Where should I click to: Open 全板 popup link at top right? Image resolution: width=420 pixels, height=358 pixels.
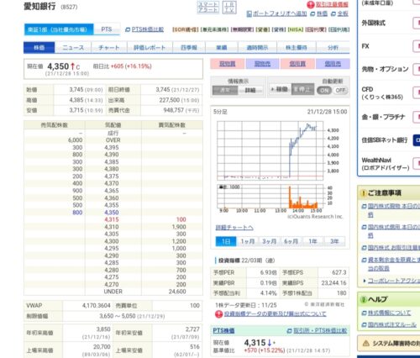pyautogui.click(x=343, y=13)
